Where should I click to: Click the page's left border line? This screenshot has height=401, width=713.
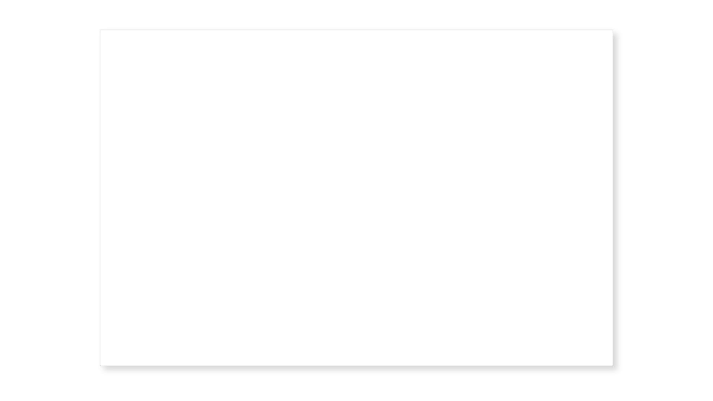(100, 198)
